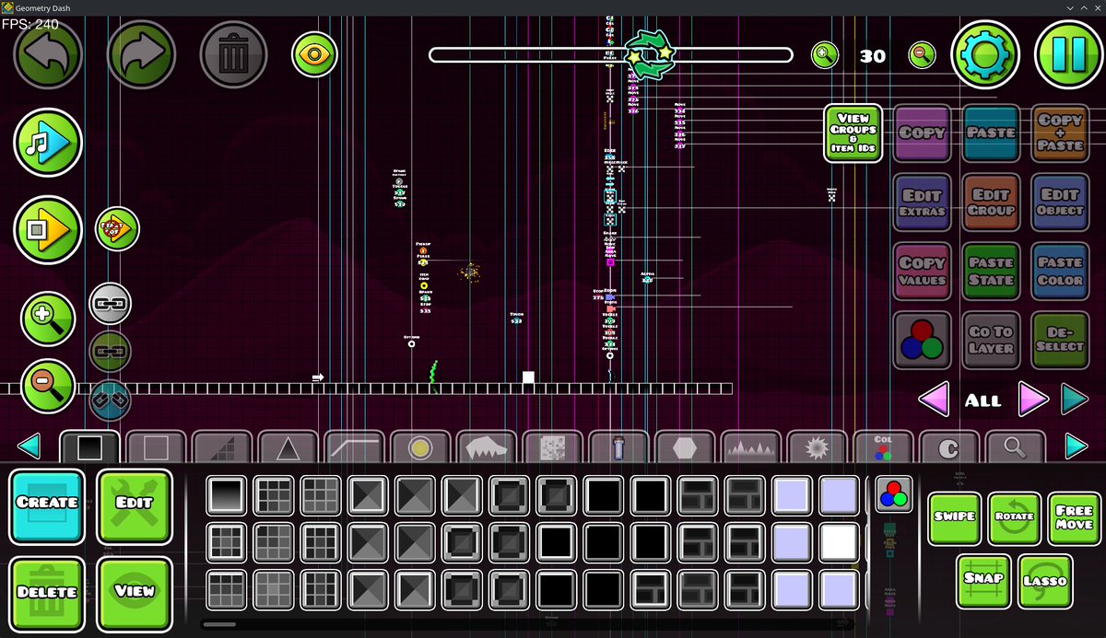Image resolution: width=1106 pixels, height=638 pixels.
Task: Select the slopes tab
Action: click(x=222, y=447)
